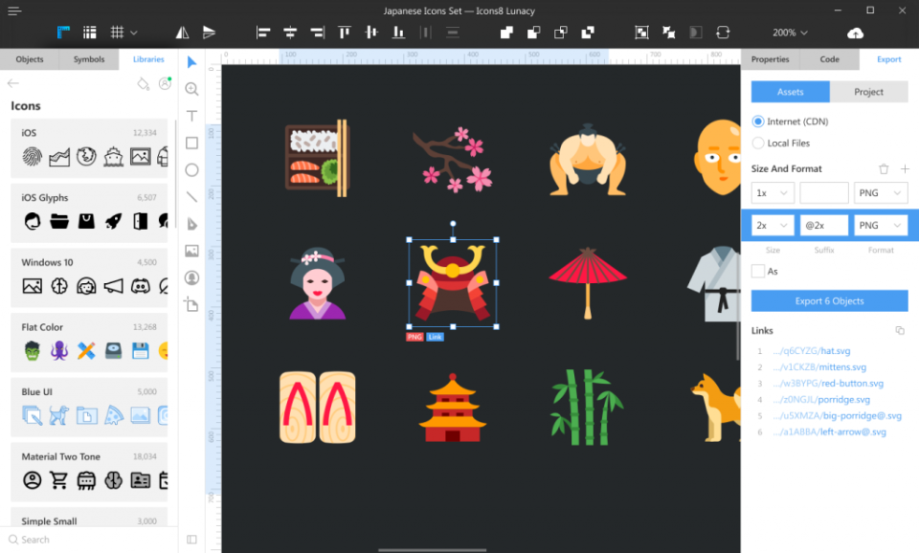Image resolution: width=919 pixels, height=553 pixels.
Task: Open the red-button.svg link
Action: (831, 383)
